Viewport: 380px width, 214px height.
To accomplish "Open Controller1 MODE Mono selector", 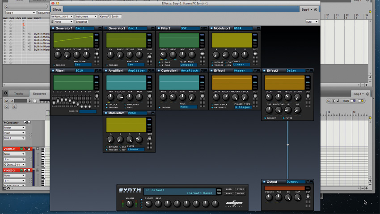I will 189,107.
